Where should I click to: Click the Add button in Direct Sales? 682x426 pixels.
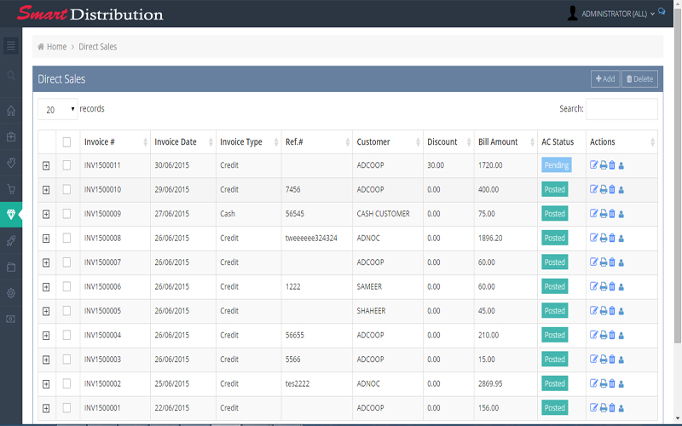tap(605, 79)
